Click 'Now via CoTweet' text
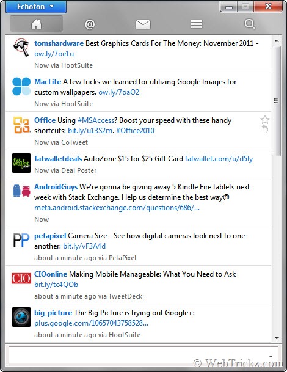This screenshot has width=287, height=372. [x=61, y=142]
